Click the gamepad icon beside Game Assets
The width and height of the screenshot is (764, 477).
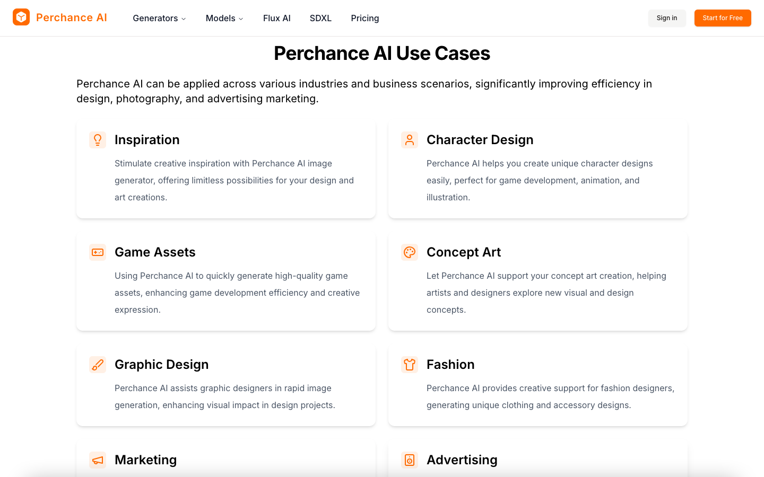click(x=98, y=252)
